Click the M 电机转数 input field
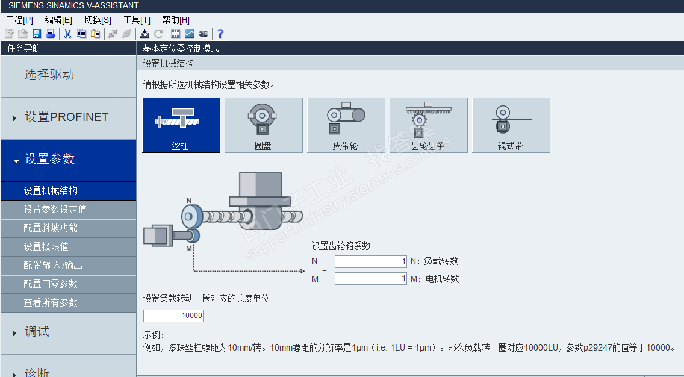This screenshot has height=377, width=684. [371, 279]
